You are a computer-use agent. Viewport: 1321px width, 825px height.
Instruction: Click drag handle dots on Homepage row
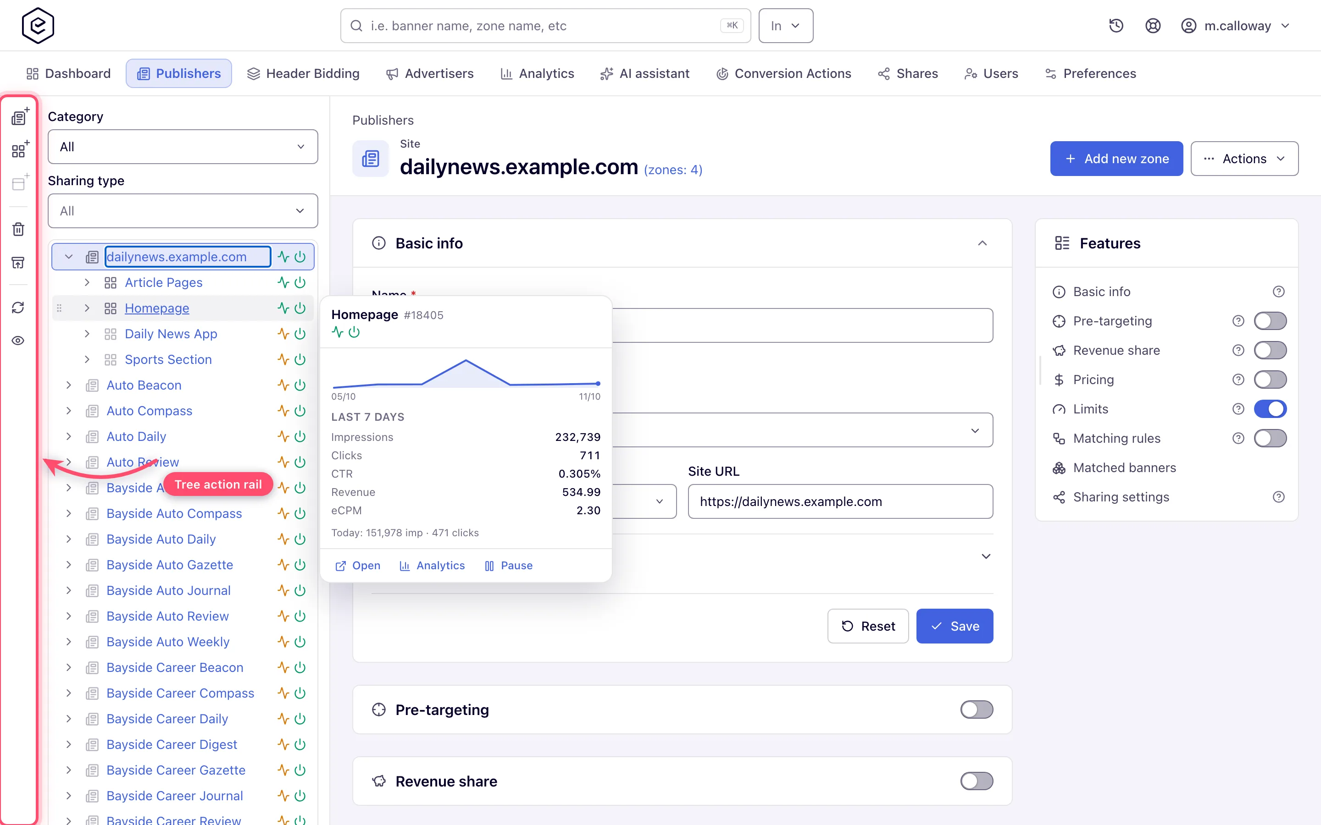pyautogui.click(x=59, y=308)
